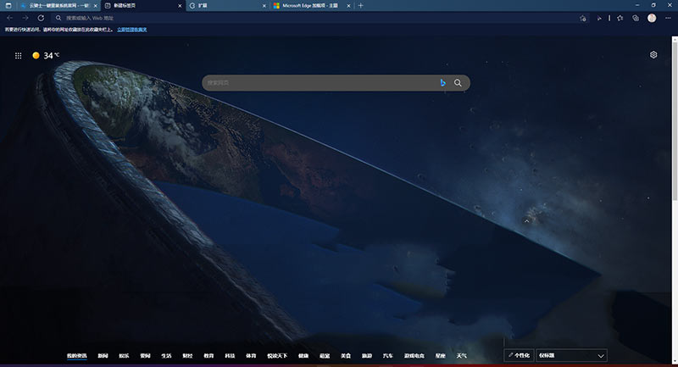678x367 pixels.
Task: Go back with the back arrow
Action: coord(9,18)
